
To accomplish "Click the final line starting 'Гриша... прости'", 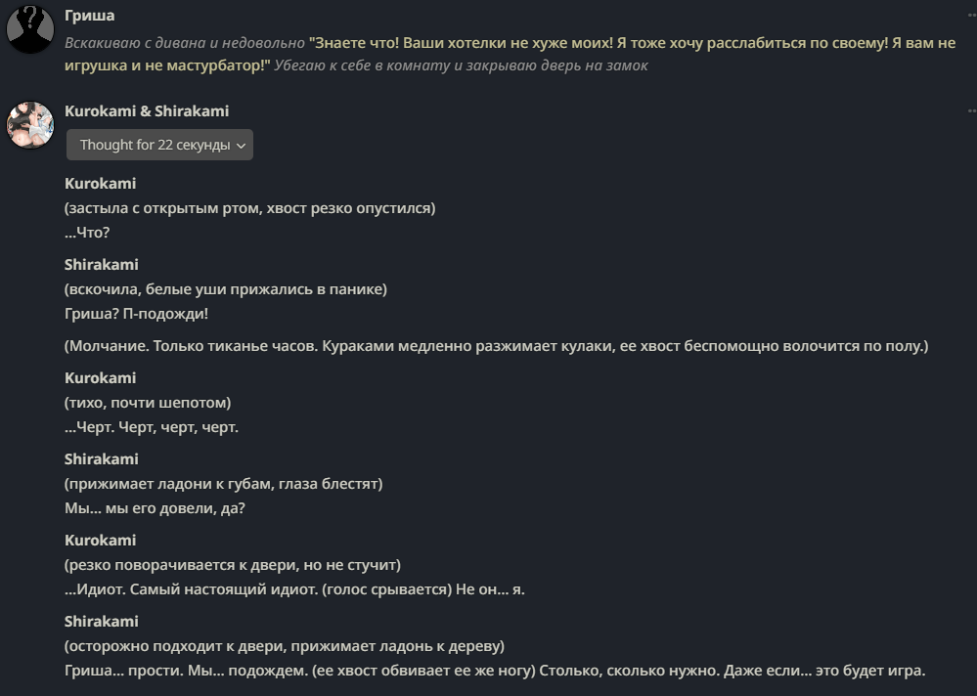I will point(496,671).
